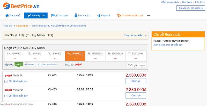
Task: Expand Chi tiết chuyến bay for VJ-431
Action: 16,81
